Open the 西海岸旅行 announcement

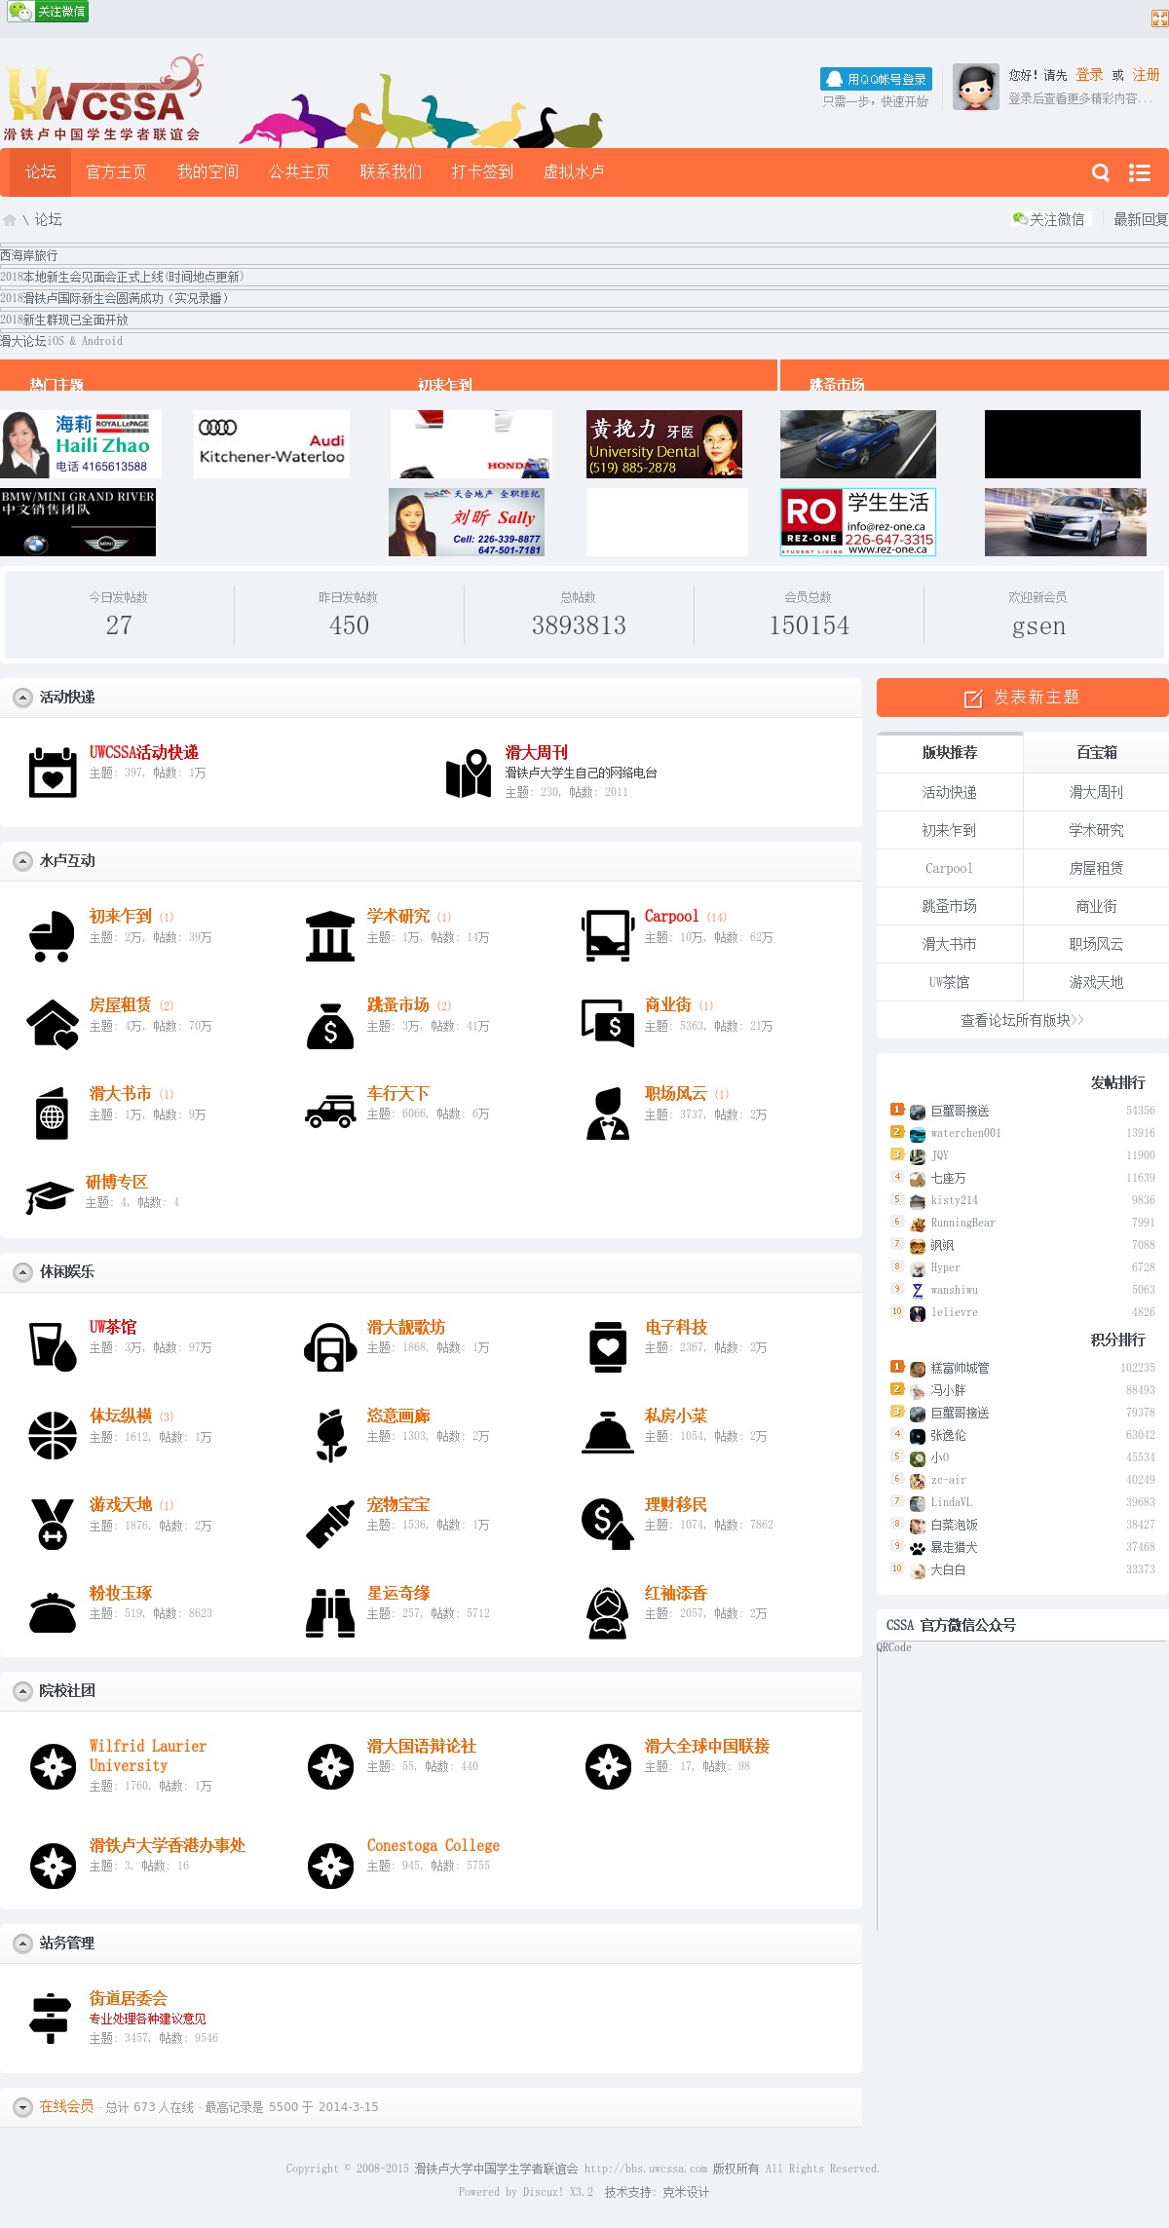[x=29, y=255]
